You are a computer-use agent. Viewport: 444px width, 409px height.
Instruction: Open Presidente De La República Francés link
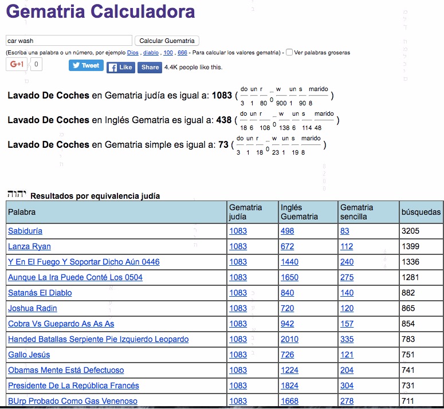click(x=73, y=386)
